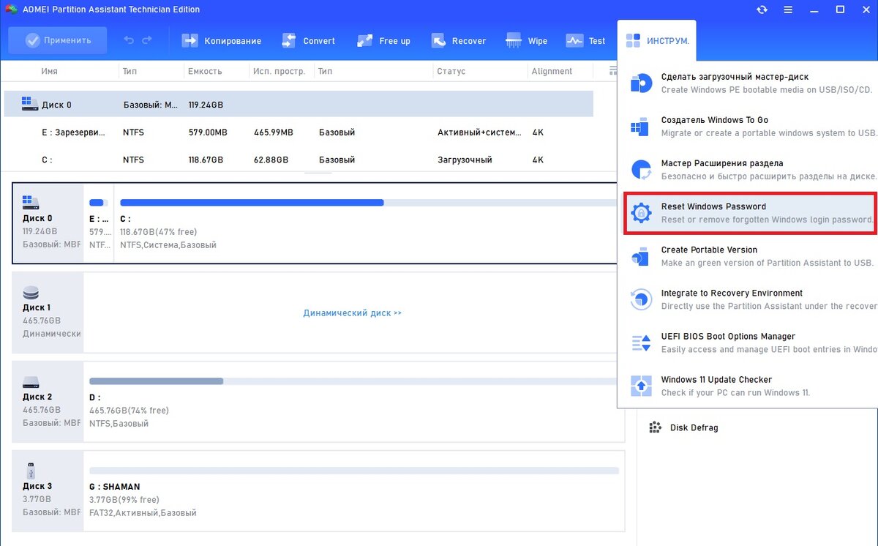
Task: Click the Тип header next to Имя
Action: point(130,72)
